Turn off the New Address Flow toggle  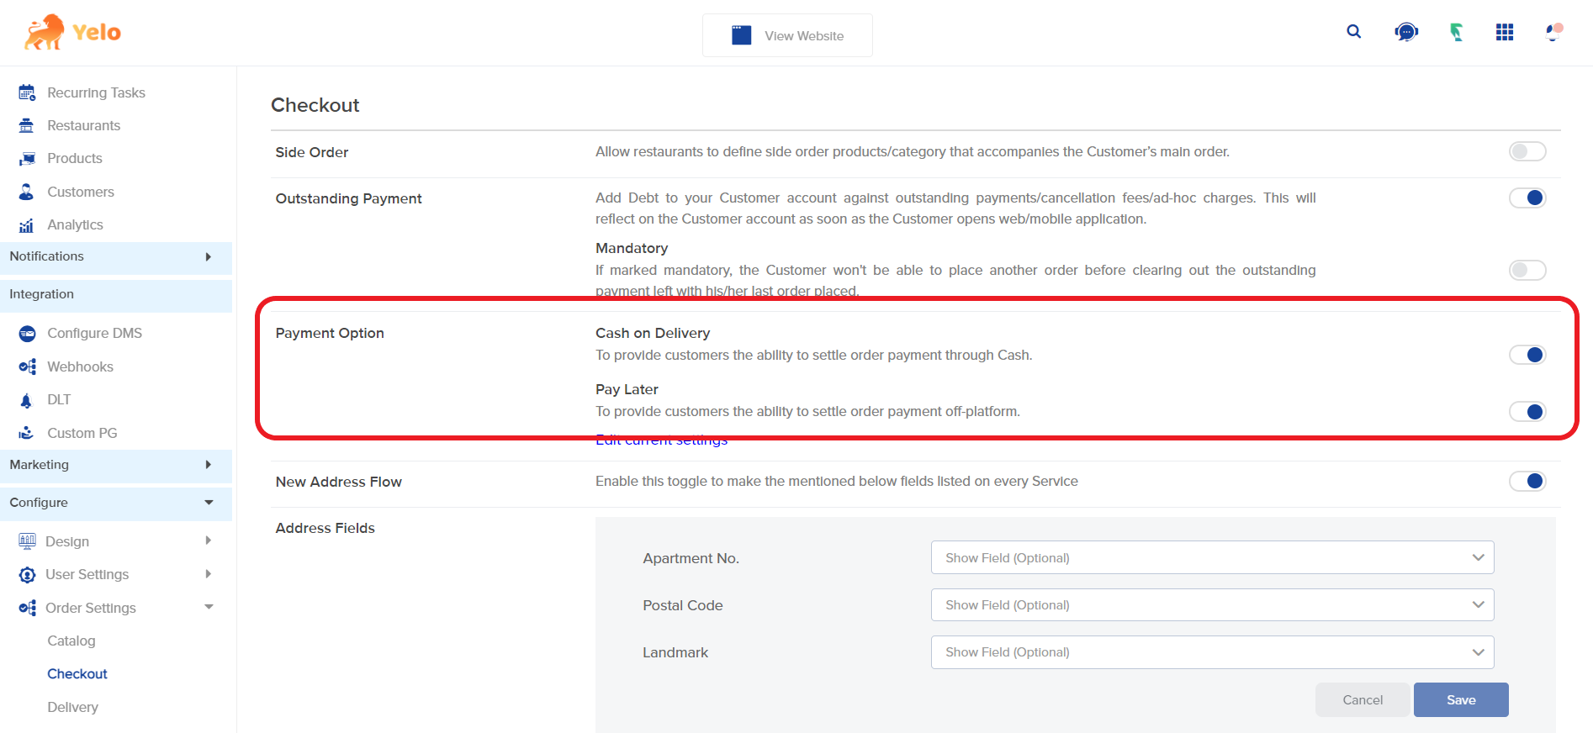1527,481
